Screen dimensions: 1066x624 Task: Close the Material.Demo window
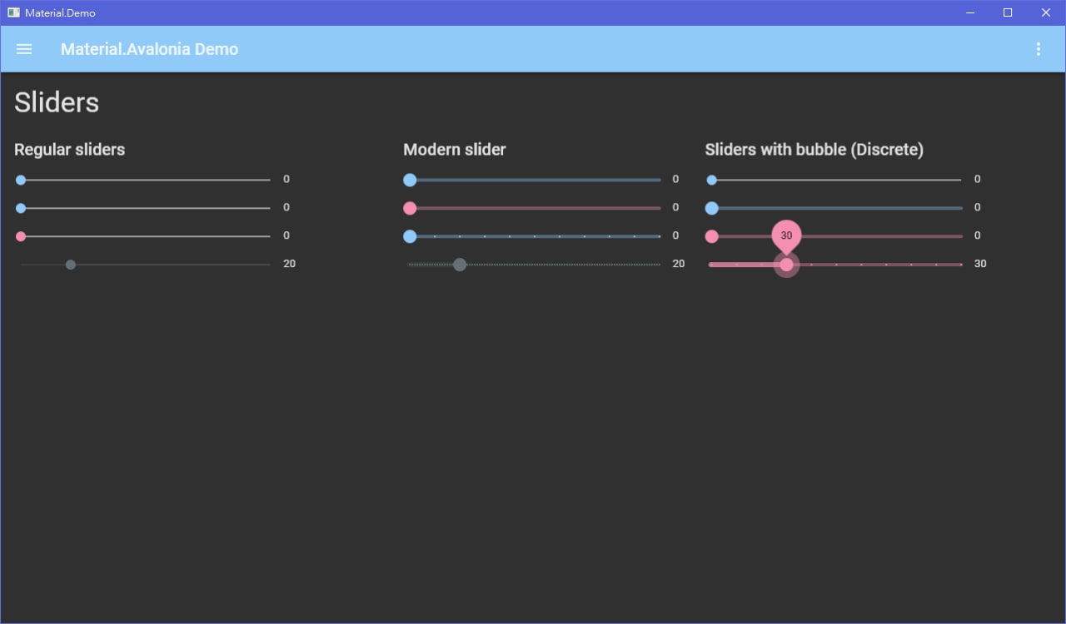[x=1046, y=12]
